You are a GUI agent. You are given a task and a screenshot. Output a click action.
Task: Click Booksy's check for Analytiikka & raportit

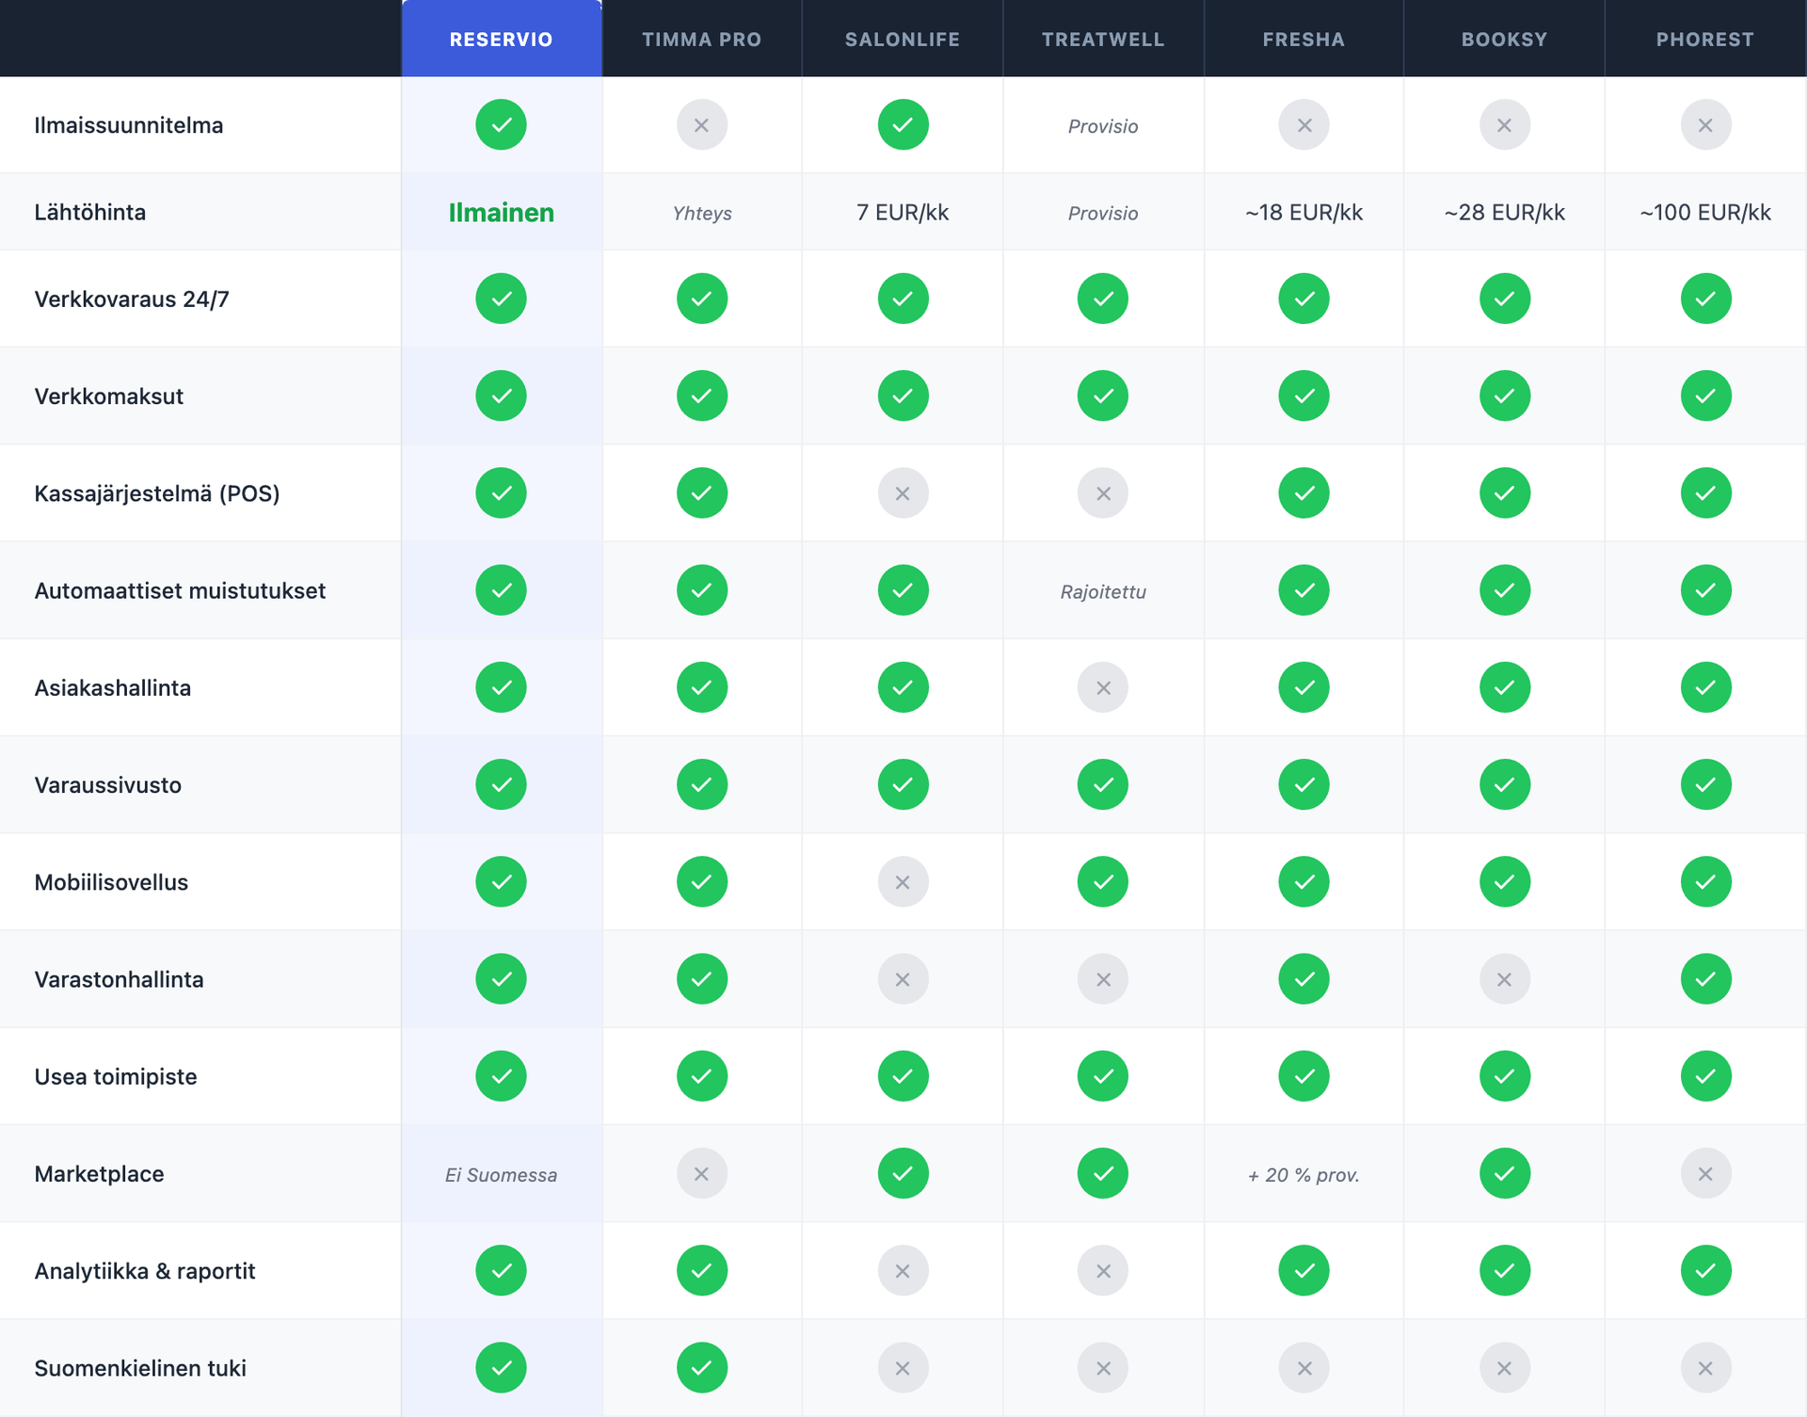pos(1505,1270)
